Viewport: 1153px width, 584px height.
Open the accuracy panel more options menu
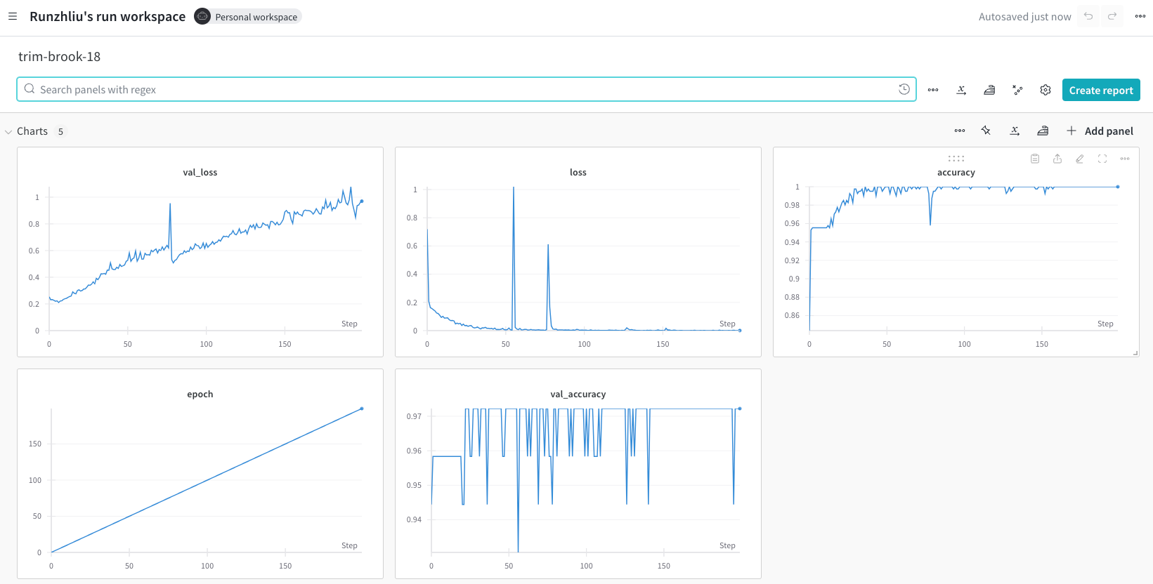coord(1125,159)
